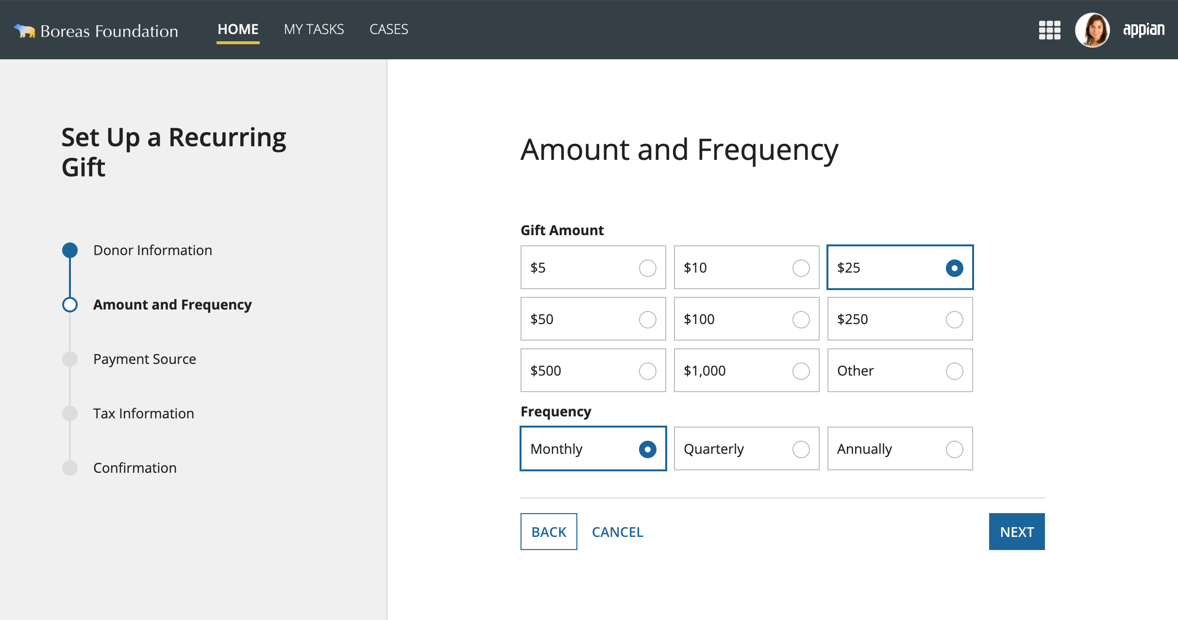Pick the $500 gift amount
This screenshot has height=620, width=1178.
[593, 370]
